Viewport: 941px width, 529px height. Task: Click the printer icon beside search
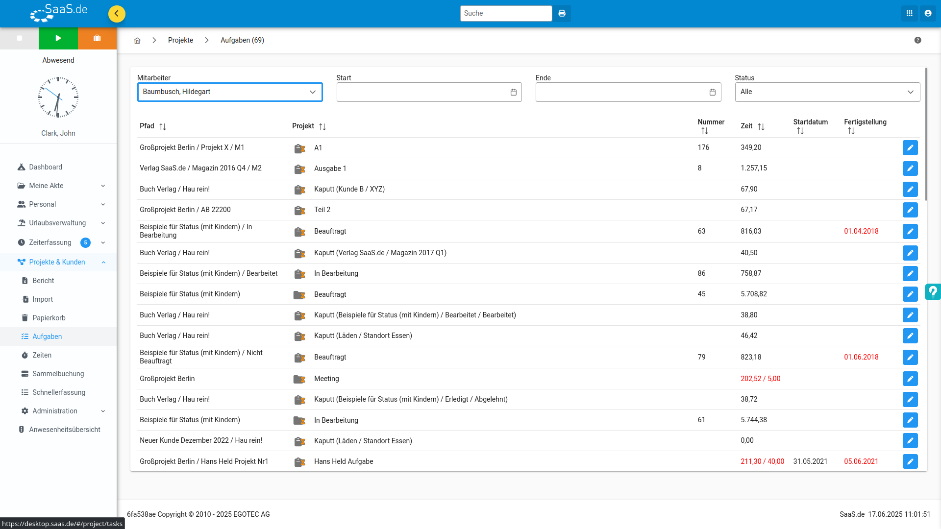[562, 14]
